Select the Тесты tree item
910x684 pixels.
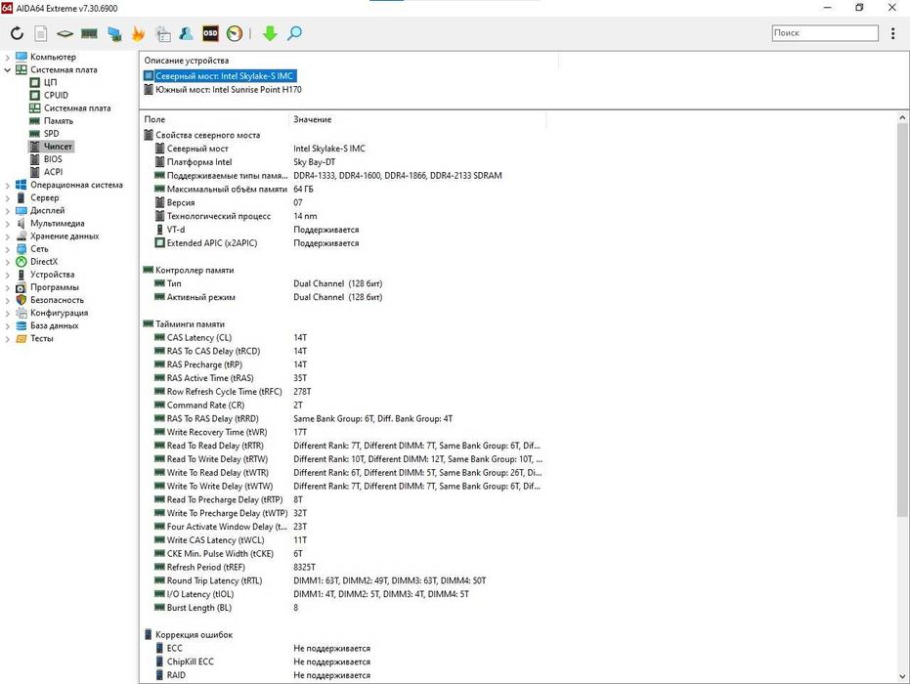pyautogui.click(x=41, y=338)
